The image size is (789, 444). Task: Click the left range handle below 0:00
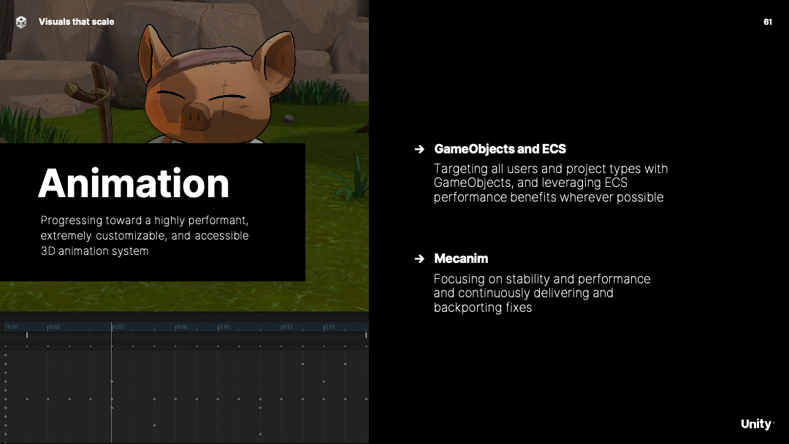point(27,335)
